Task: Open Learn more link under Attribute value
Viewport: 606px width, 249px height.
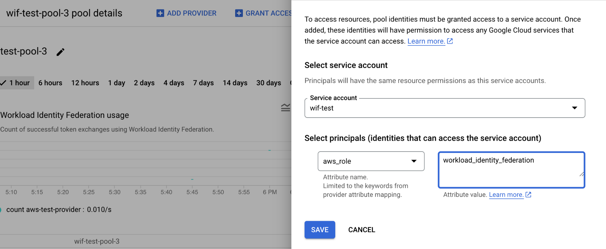Action: (506, 195)
